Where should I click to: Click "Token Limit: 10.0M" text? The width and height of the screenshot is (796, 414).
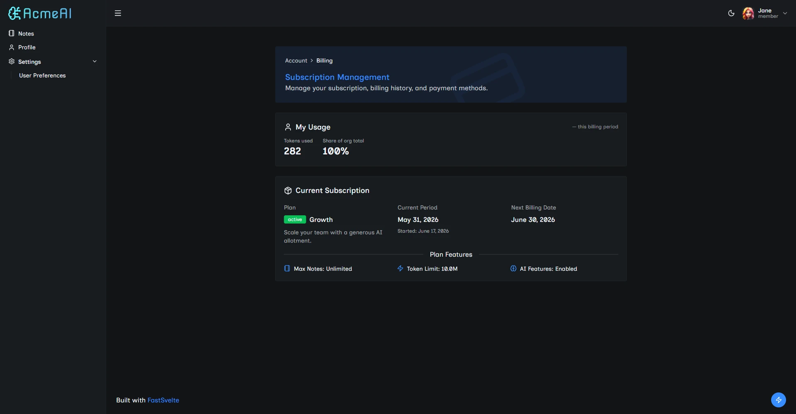point(432,269)
